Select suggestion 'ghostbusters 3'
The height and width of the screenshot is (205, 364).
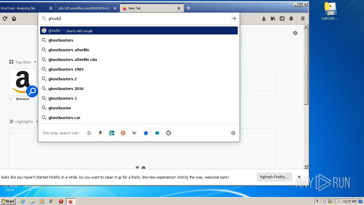pos(139,98)
